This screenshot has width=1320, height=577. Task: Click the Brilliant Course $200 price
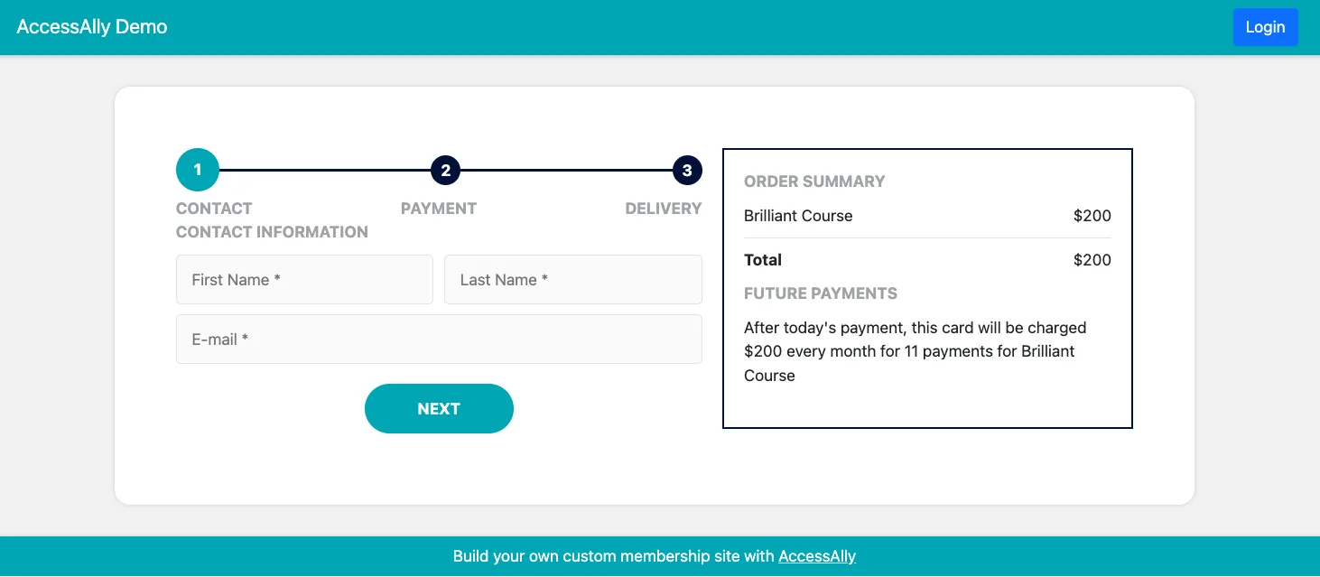point(1092,216)
